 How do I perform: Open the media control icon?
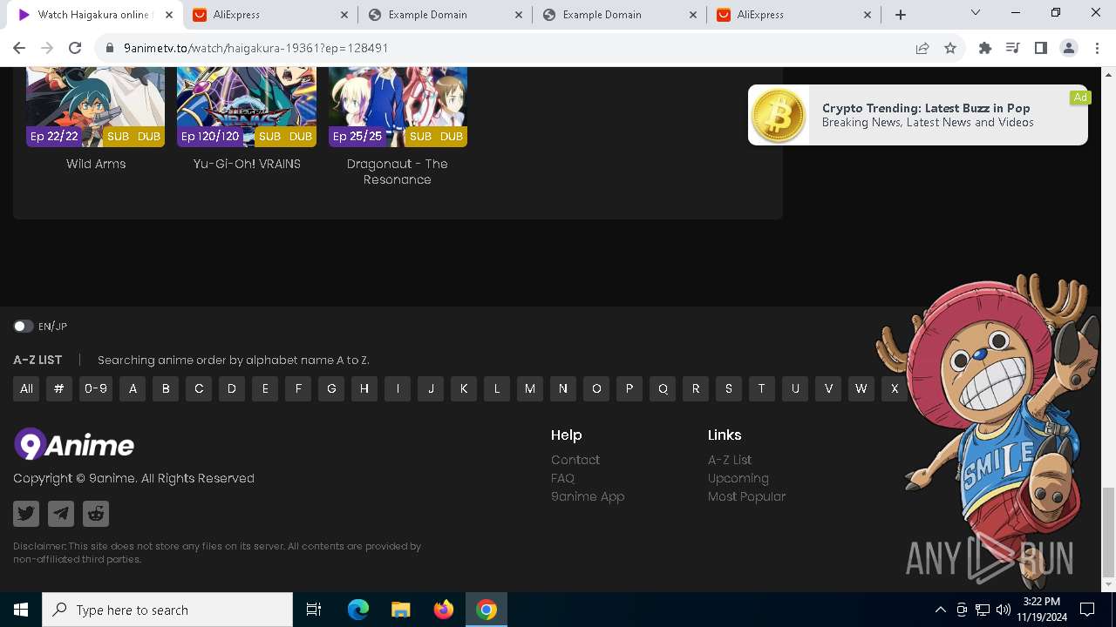tap(1012, 48)
